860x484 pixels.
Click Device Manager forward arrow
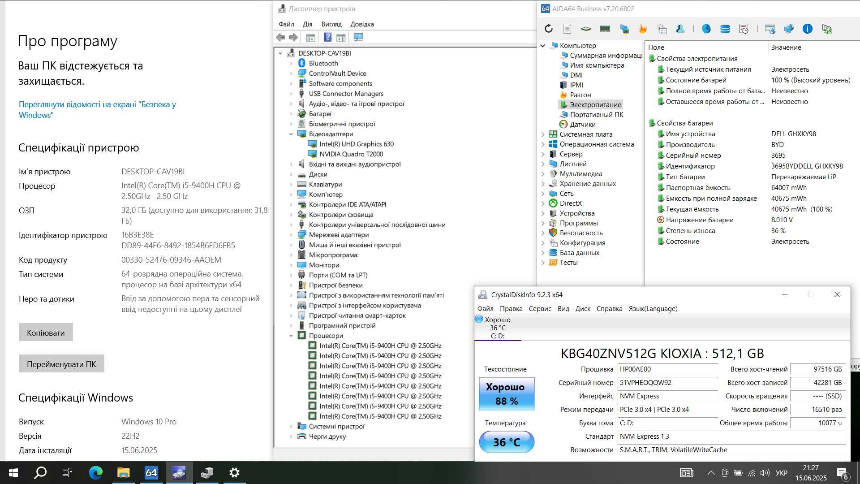(293, 38)
